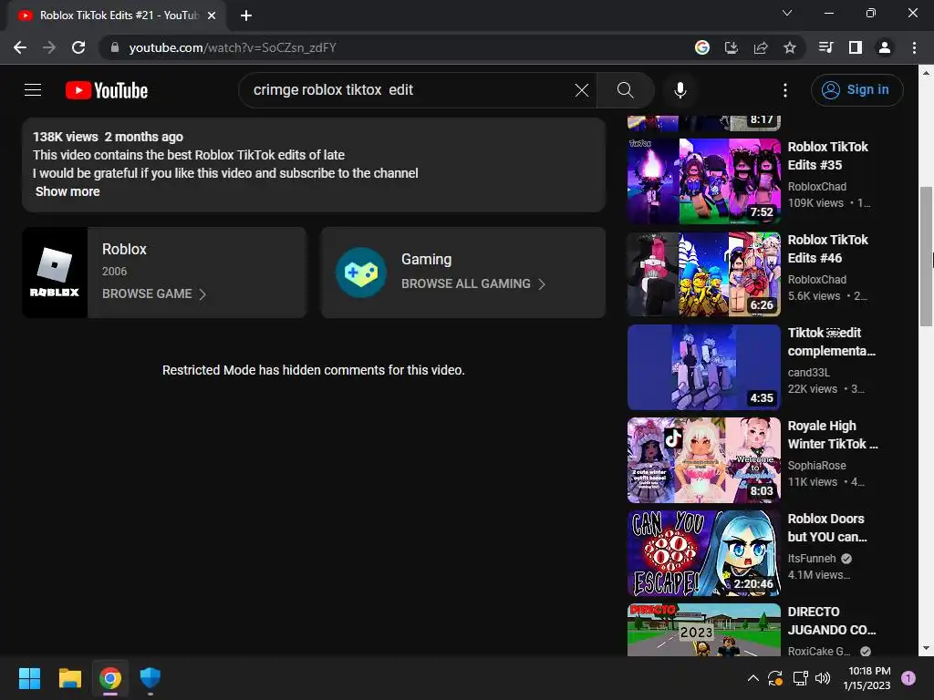The width and height of the screenshot is (934, 700).
Task: Click the Sign in button
Action: tap(856, 90)
